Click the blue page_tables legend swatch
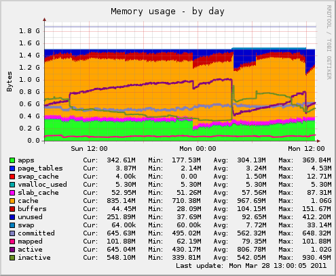 pos(12,168)
